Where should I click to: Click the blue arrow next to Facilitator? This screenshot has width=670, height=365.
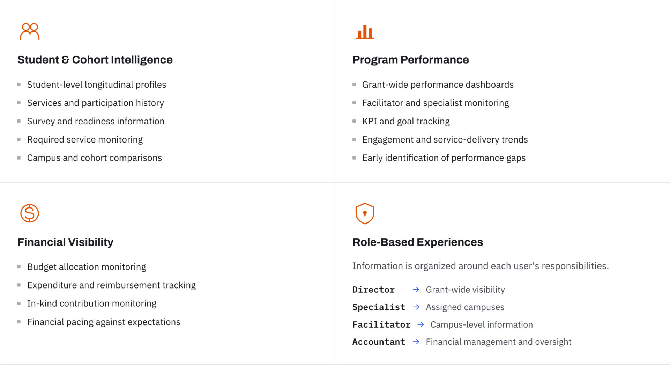tap(420, 324)
